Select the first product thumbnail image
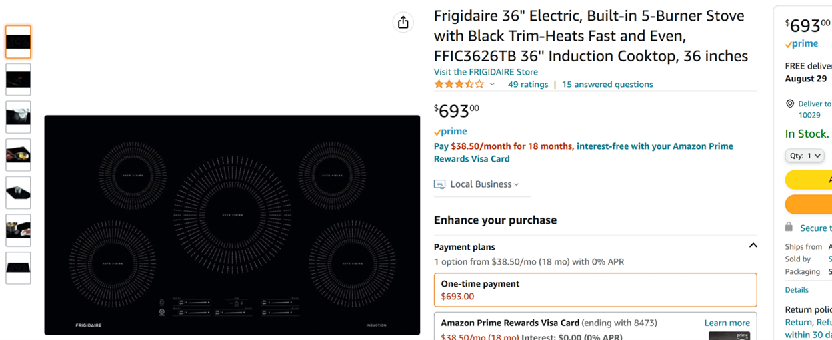832x340 pixels. click(19, 42)
